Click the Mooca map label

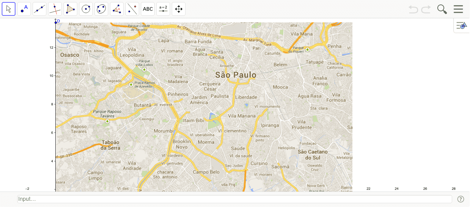pyautogui.click(x=280, y=87)
